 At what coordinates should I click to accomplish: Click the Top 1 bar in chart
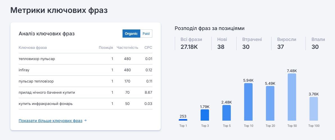click(183, 120)
